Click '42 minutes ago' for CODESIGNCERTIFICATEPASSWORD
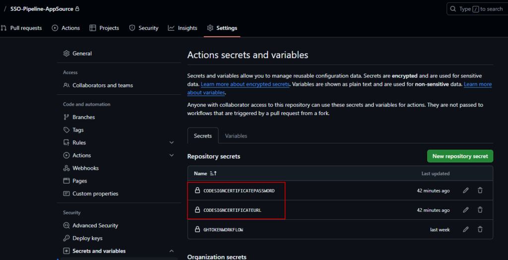This screenshot has height=260, width=508. 433,191
